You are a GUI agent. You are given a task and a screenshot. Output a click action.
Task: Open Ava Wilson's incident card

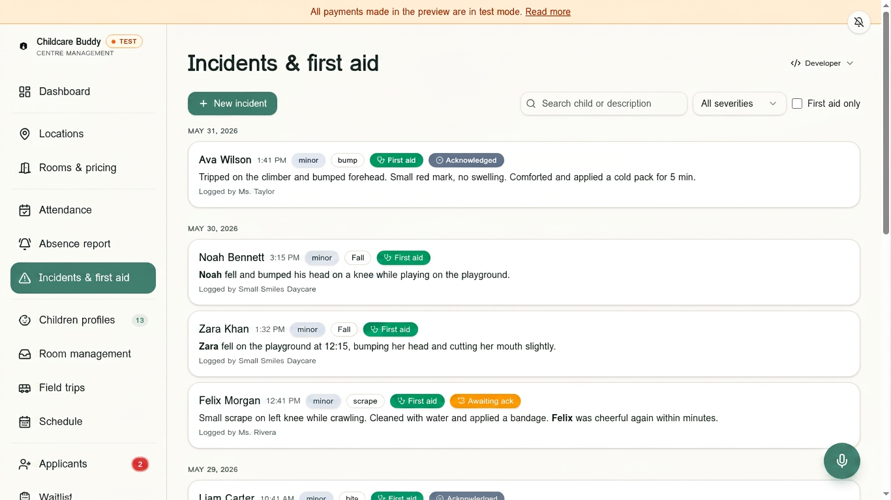tap(524, 174)
